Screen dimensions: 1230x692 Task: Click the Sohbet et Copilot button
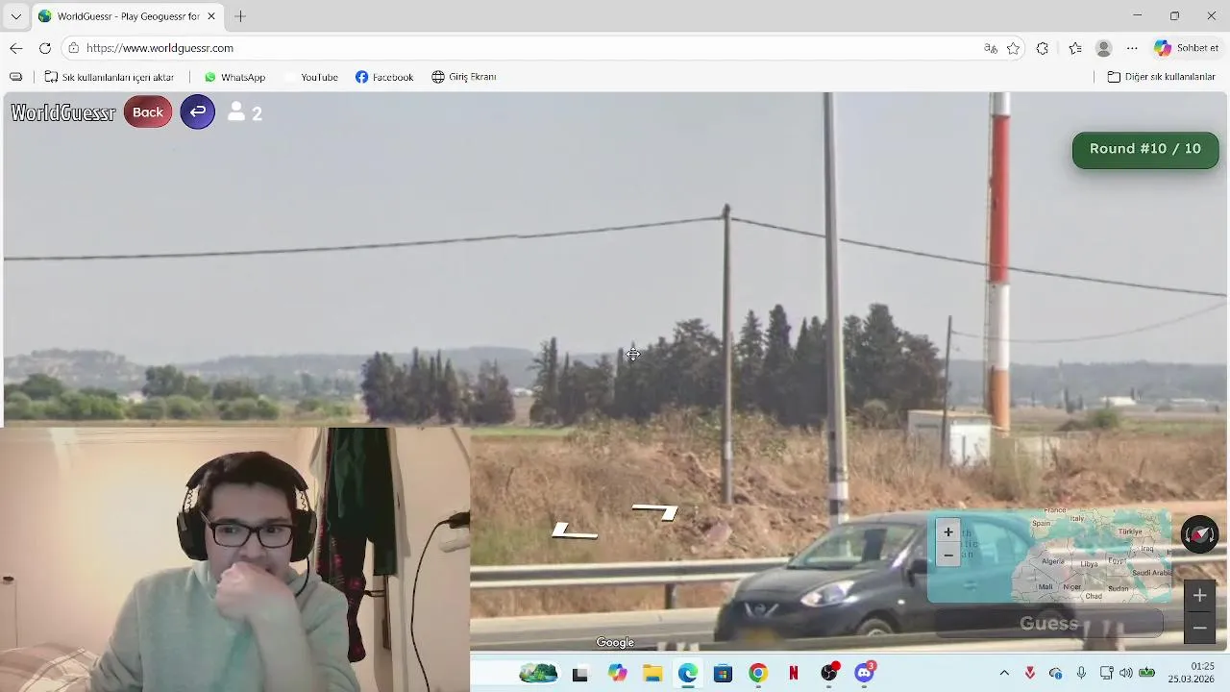(1187, 48)
